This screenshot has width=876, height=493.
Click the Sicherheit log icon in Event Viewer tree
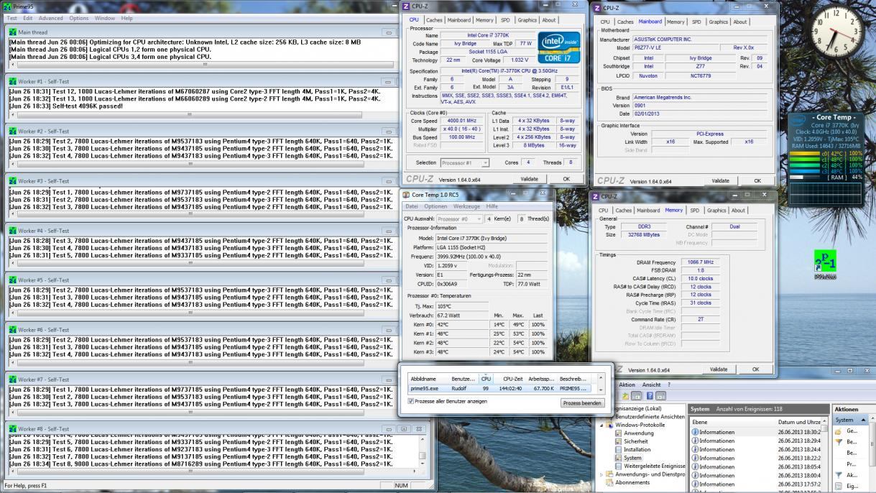[x=618, y=442]
